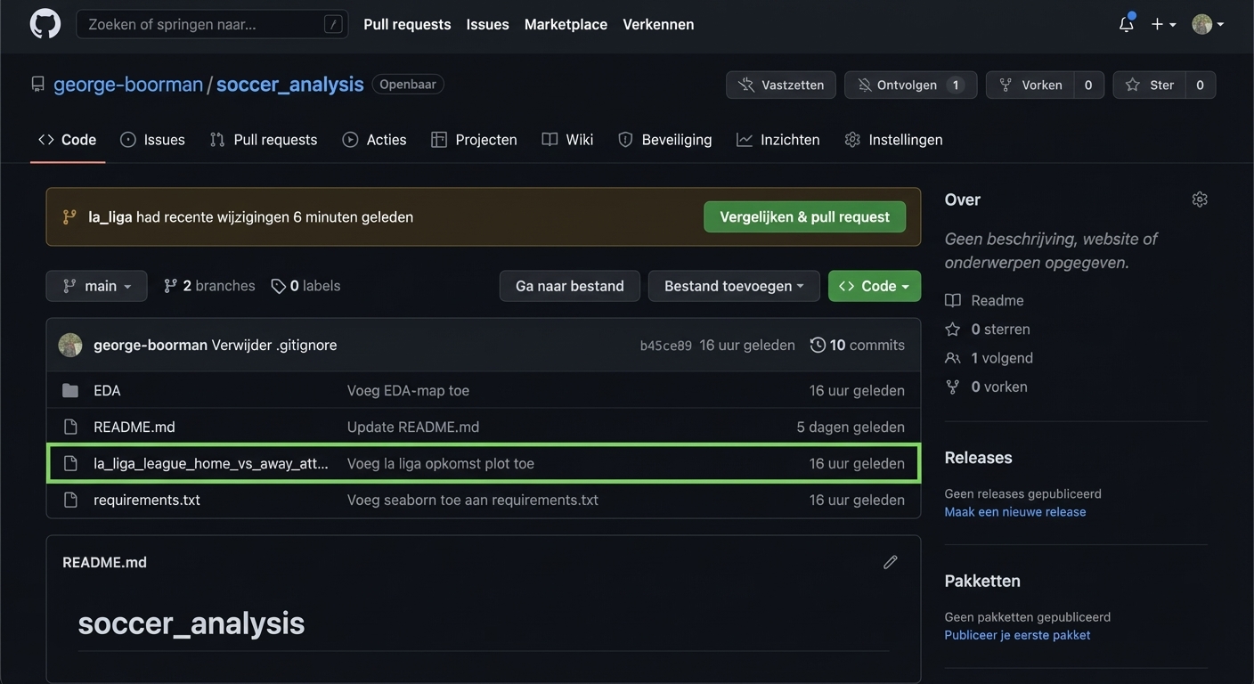Open the notifications bell

tap(1126, 24)
